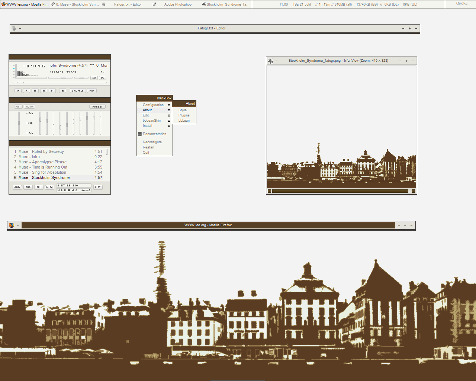Screen dimensions: 476x381
Task: Pause the song in the main player
Action: pyautogui.click(x=35, y=90)
